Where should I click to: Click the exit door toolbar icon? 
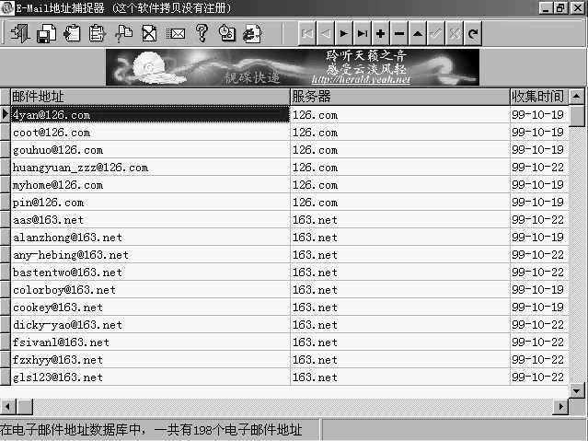20,33
